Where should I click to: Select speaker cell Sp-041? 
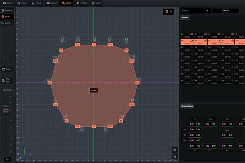[x=187, y=69]
